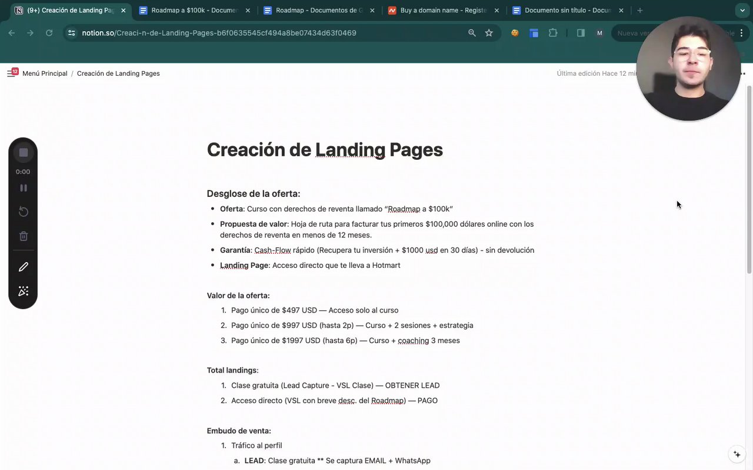Close the Roadmap a $100k tab
This screenshot has width=753, height=470.
[248, 11]
